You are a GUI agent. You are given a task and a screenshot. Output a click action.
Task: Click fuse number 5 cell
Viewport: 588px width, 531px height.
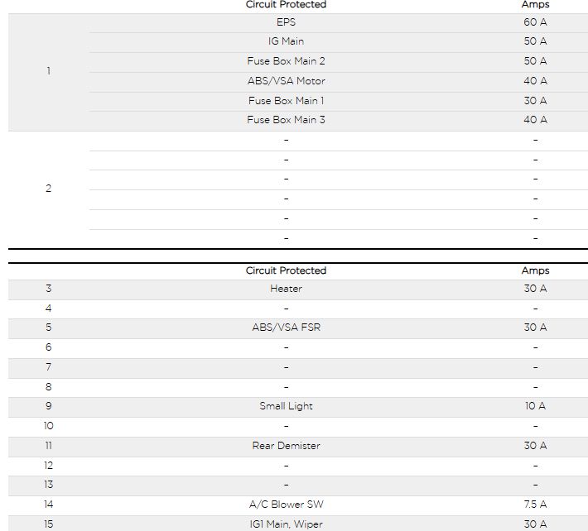48,328
